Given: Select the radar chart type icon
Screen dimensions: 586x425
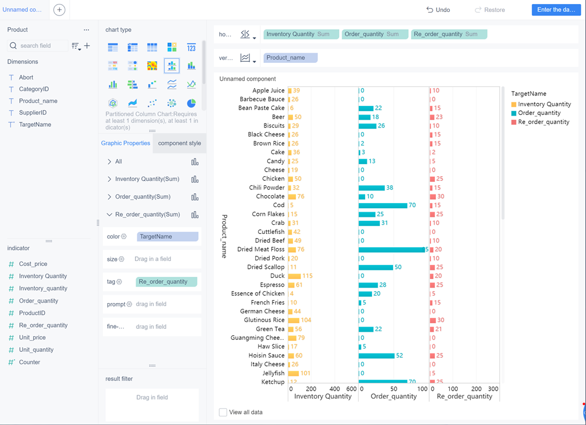Looking at the screenshot, I should [113, 103].
